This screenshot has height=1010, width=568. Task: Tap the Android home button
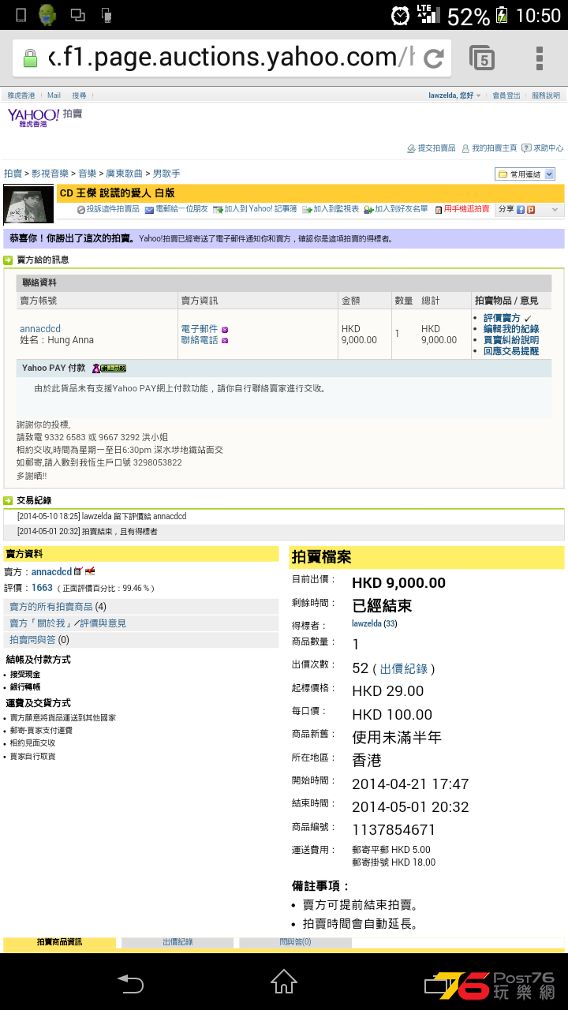pyautogui.click(x=284, y=982)
